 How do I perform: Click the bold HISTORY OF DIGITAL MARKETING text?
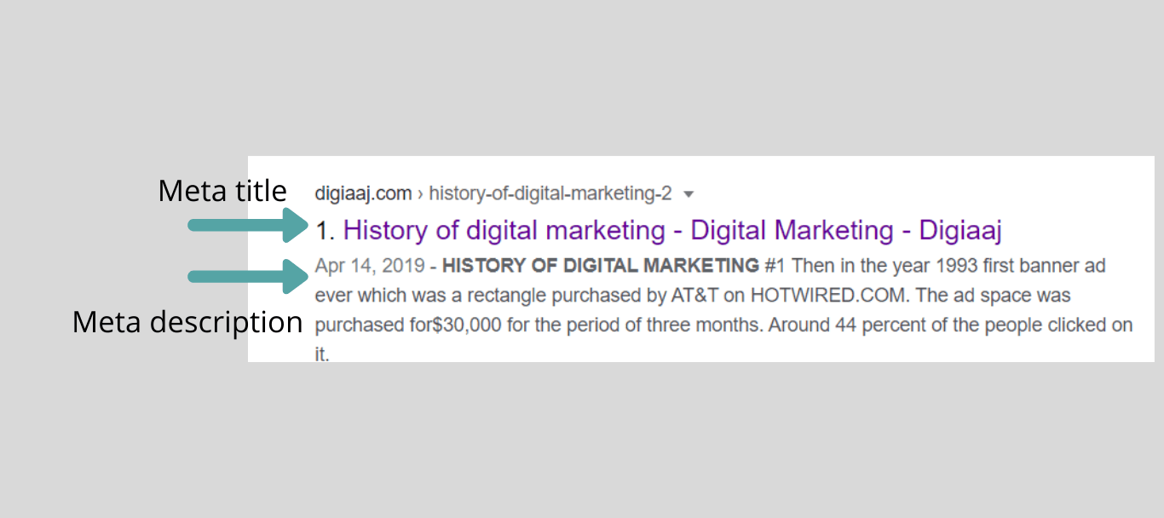pos(601,266)
